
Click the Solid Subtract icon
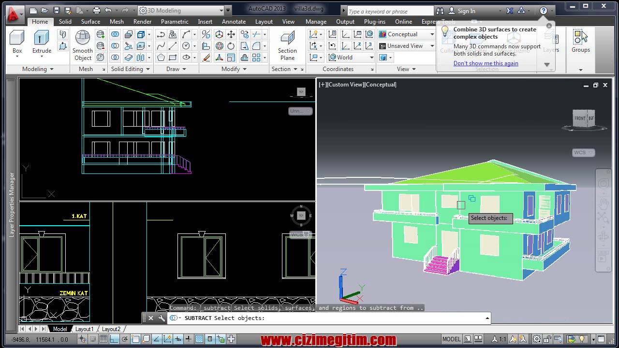[115, 46]
